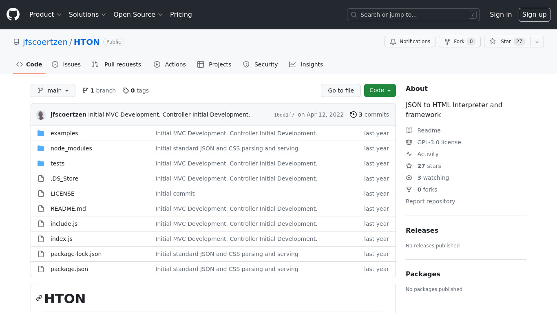The height and width of the screenshot is (313, 557).
Task: Switch to the Pull requests tab
Action: tap(117, 64)
